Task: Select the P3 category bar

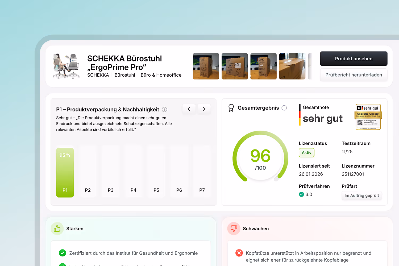Action: [111, 171]
